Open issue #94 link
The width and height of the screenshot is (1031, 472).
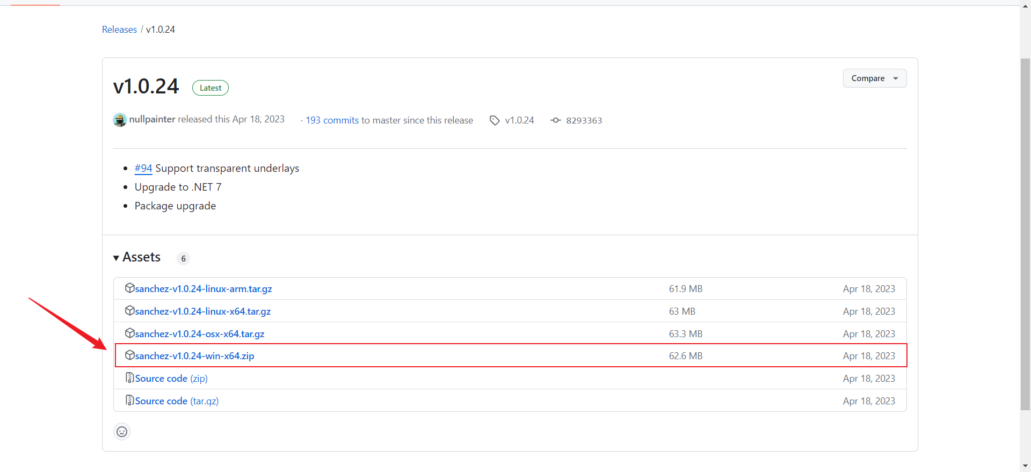(x=143, y=169)
